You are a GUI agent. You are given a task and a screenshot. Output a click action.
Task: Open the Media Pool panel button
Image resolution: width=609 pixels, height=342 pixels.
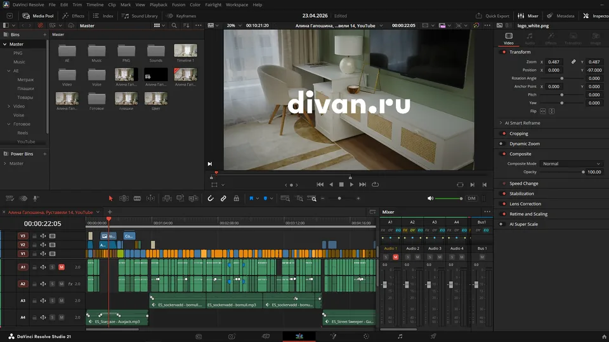point(38,16)
